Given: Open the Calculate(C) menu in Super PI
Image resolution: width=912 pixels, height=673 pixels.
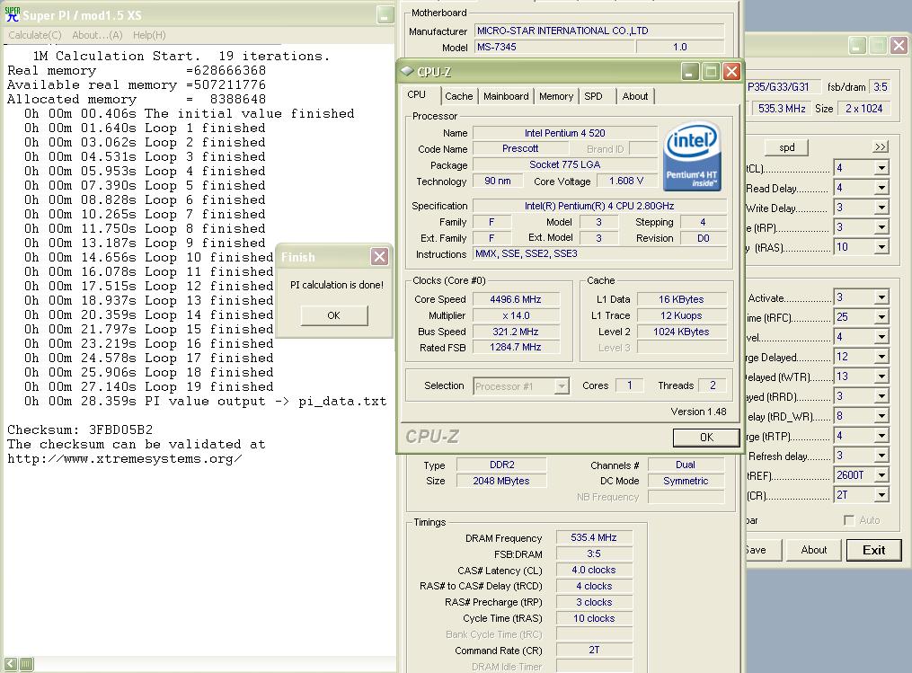Looking at the screenshot, I should tap(35, 35).
